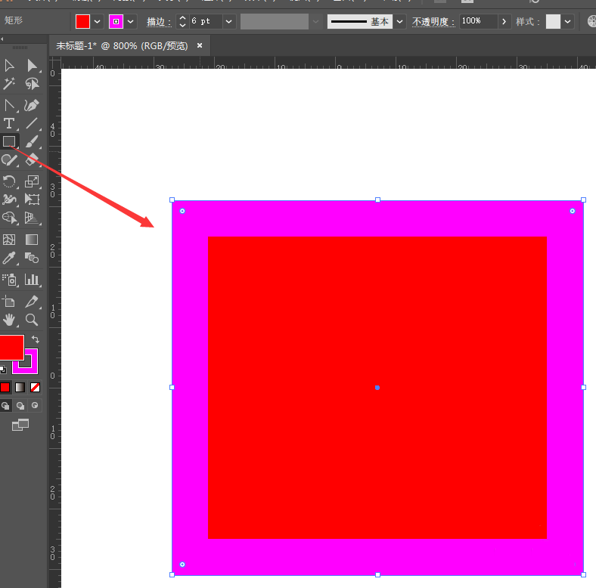Set paint mode to None

[35, 387]
